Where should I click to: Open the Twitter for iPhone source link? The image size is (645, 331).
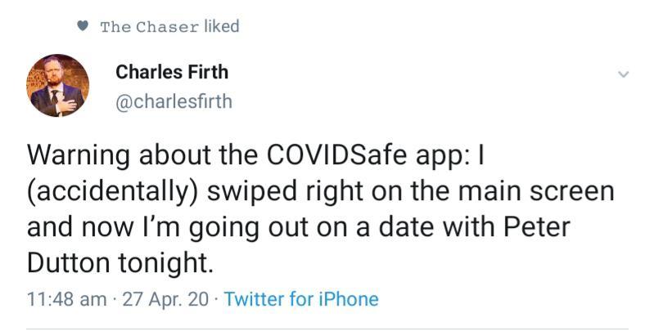click(x=301, y=299)
